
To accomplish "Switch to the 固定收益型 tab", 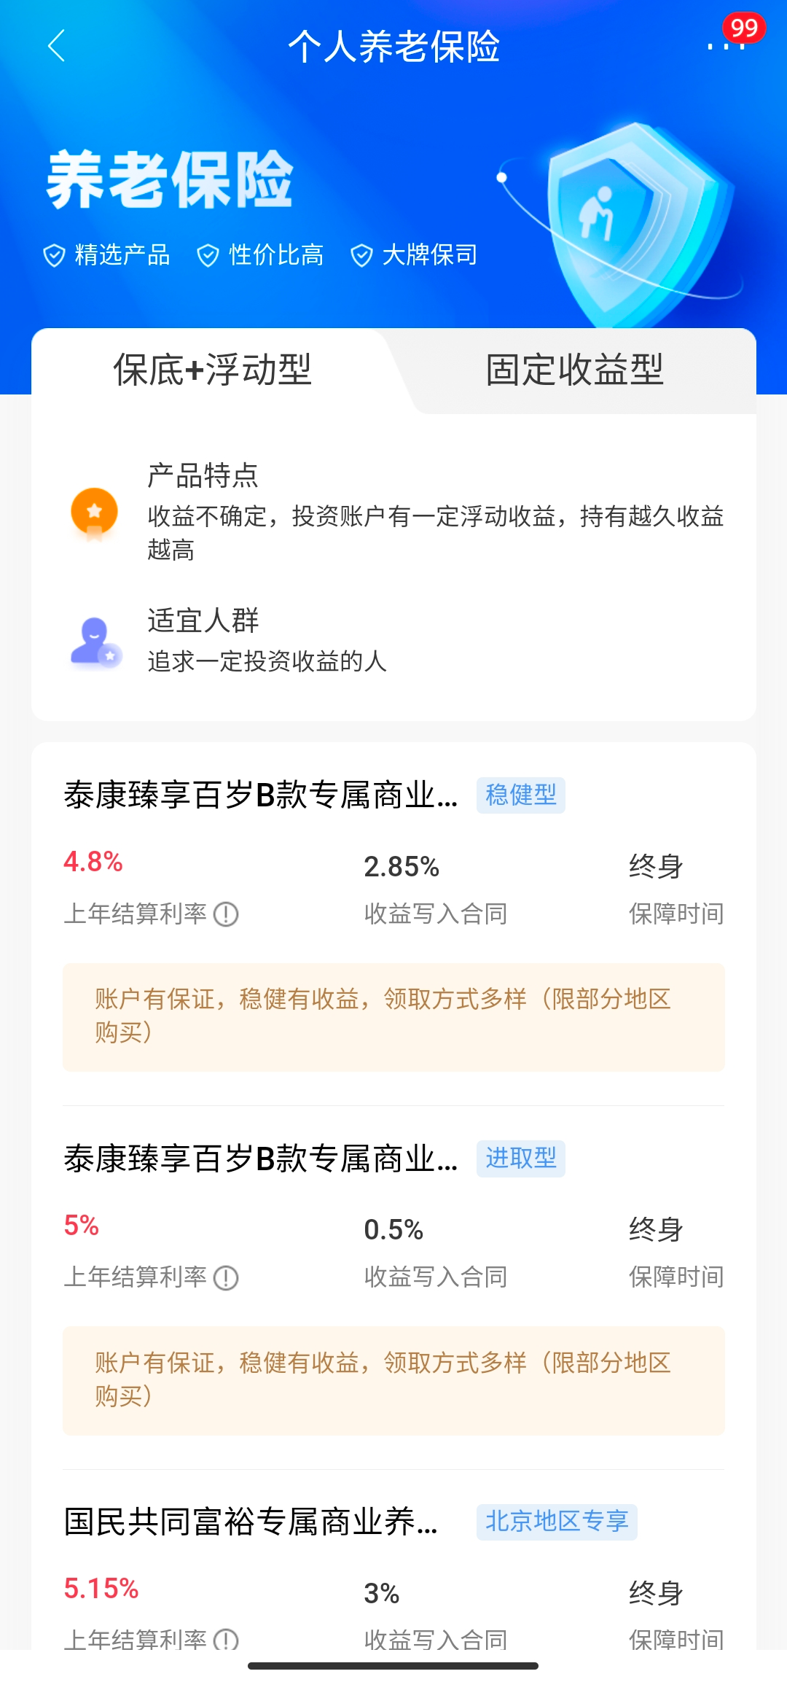I will point(574,370).
